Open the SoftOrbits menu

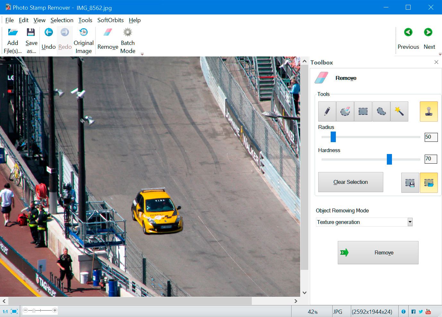tap(110, 20)
